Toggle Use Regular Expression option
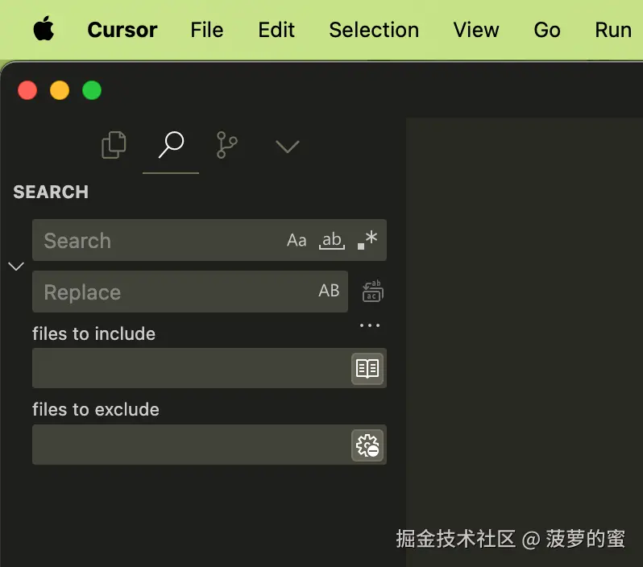Image resolution: width=643 pixels, height=567 pixels. [367, 240]
